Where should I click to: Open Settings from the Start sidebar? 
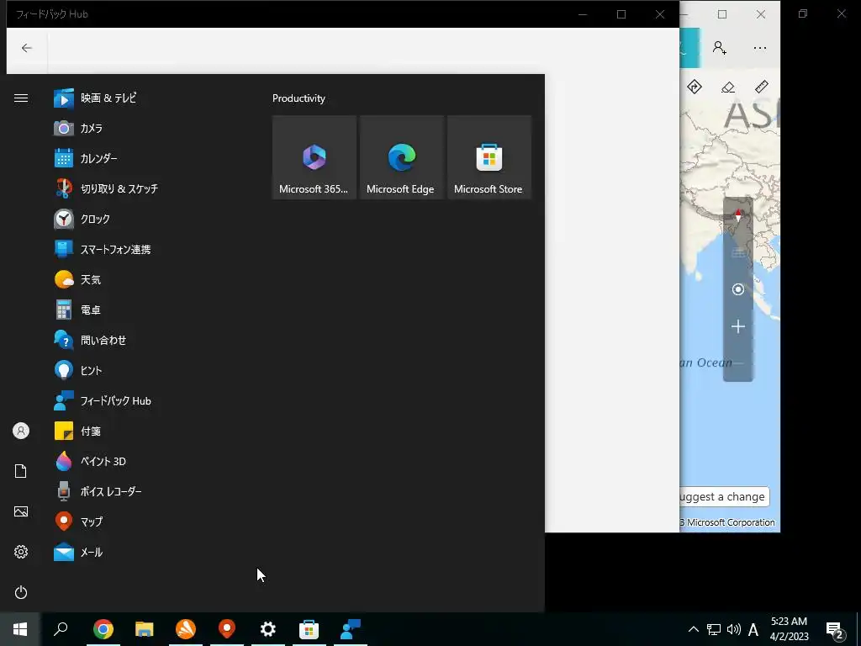pos(21,552)
